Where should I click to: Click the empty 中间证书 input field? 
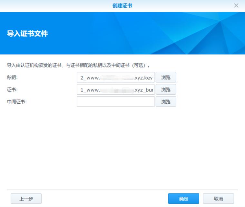pyautogui.click(x=116, y=102)
